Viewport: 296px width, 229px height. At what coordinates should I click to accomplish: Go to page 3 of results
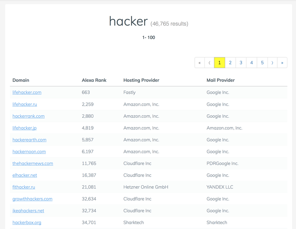coord(241,63)
